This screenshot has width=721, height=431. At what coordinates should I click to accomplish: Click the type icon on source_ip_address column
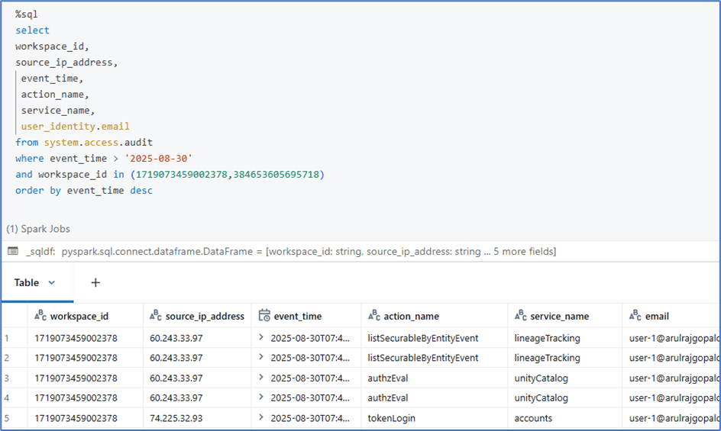pos(156,316)
